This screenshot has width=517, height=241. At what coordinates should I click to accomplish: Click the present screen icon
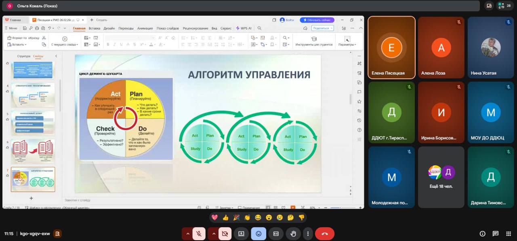tap(241, 233)
